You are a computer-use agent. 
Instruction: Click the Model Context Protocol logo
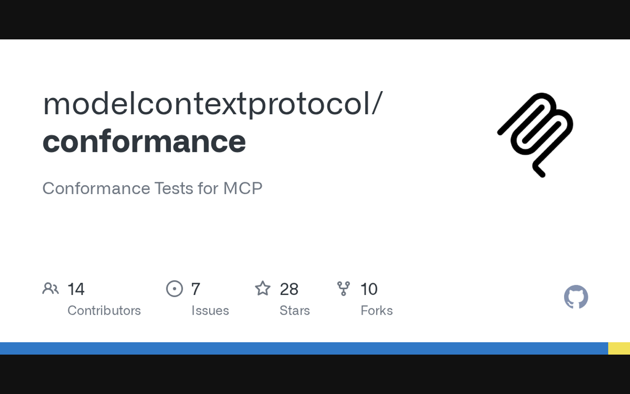coord(535,134)
